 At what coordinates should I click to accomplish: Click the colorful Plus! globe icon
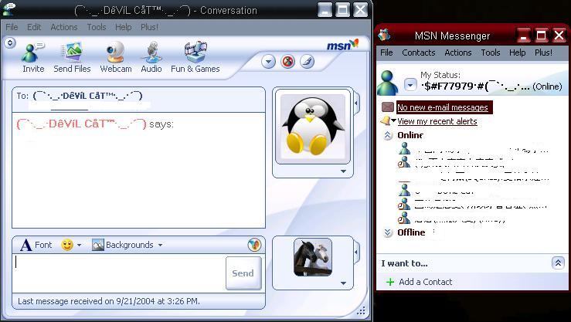point(254,245)
